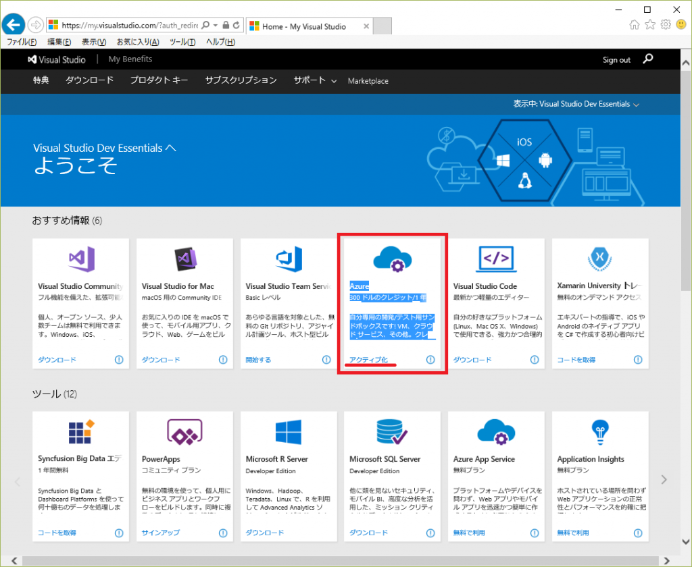Click 無料で利用 on Azure App Service card
The image size is (692, 567).
pyautogui.click(x=469, y=533)
